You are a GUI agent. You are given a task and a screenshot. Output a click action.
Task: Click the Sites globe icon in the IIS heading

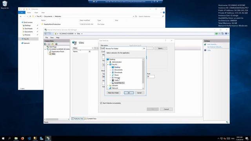click(74, 43)
